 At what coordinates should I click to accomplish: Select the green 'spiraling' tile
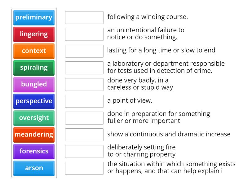pyautogui.click(x=34, y=68)
